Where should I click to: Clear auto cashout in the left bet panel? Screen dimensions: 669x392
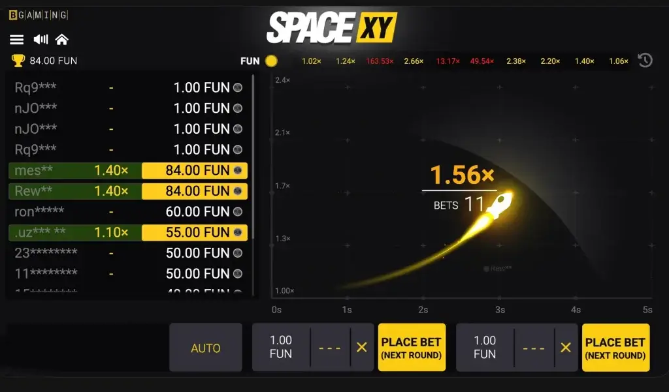[362, 347]
